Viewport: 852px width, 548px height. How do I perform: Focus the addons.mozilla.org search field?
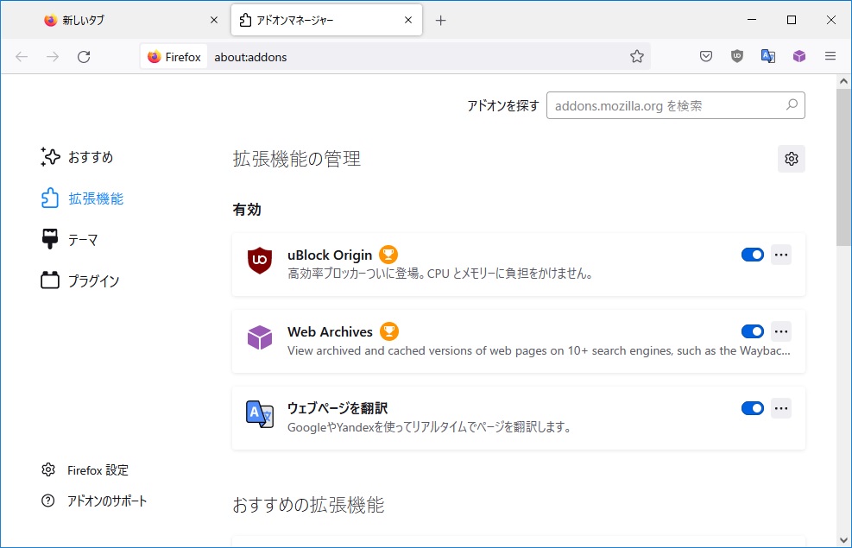pos(665,105)
